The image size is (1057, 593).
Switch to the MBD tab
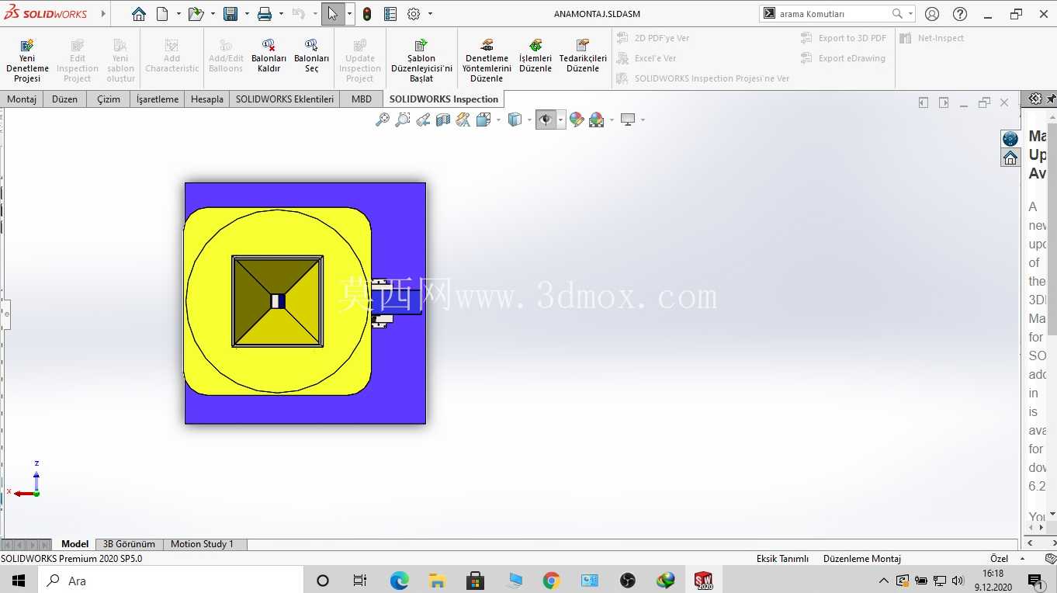(x=362, y=99)
